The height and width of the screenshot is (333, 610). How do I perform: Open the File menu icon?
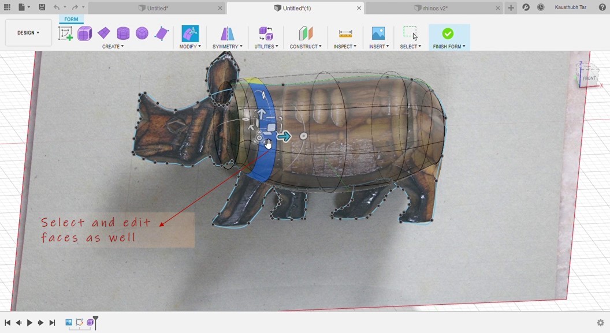(22, 7)
